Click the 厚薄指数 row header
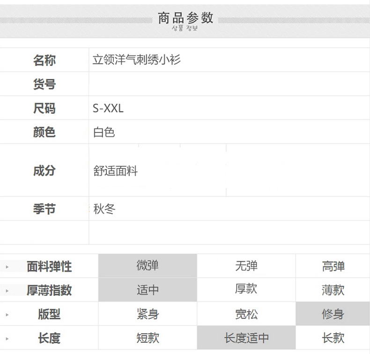This screenshot has width=370, height=354. (49, 290)
